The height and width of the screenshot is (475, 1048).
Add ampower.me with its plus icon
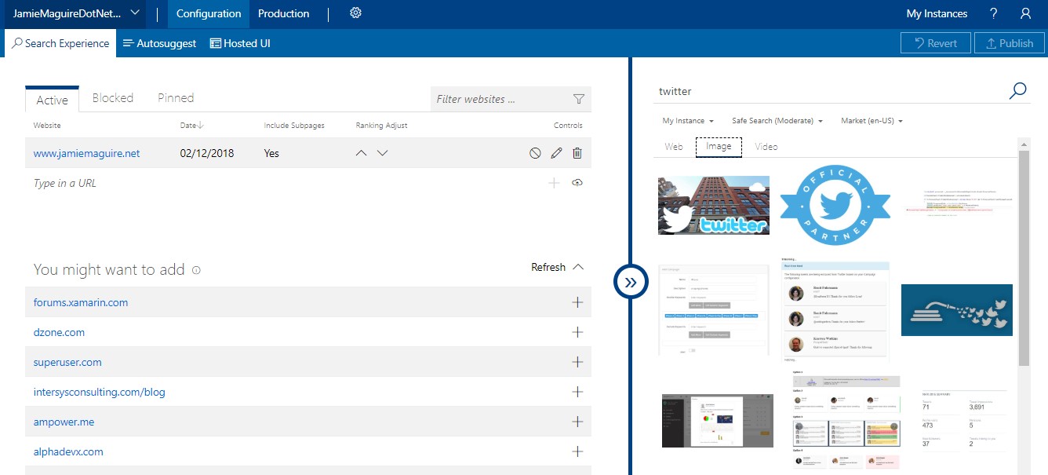[578, 422]
